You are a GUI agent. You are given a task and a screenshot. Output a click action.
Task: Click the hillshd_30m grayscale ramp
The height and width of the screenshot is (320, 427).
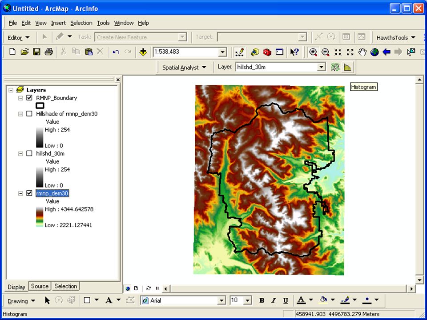pyautogui.click(x=40, y=177)
